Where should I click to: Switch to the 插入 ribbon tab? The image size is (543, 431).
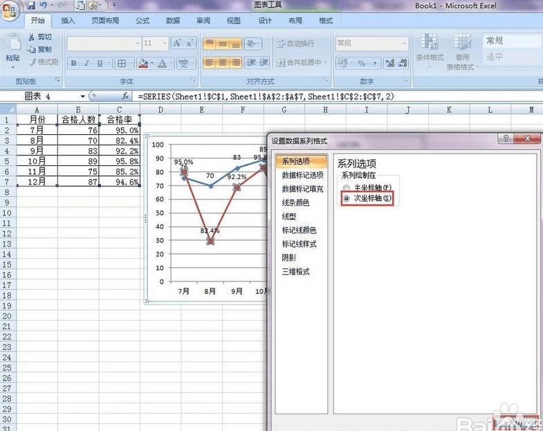click(68, 21)
